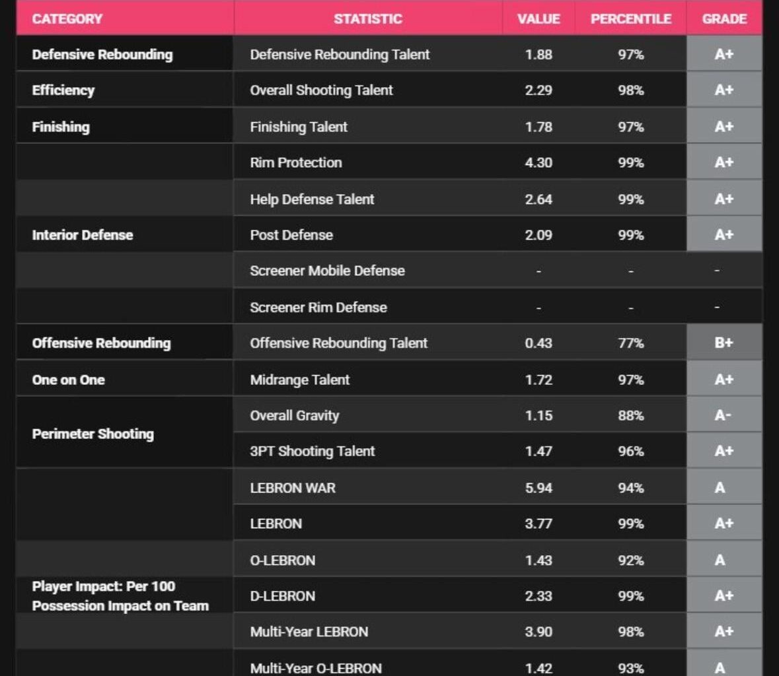The height and width of the screenshot is (676, 779).
Task: Select the D-LEBRON statistic label
Action: pyautogui.click(x=282, y=596)
